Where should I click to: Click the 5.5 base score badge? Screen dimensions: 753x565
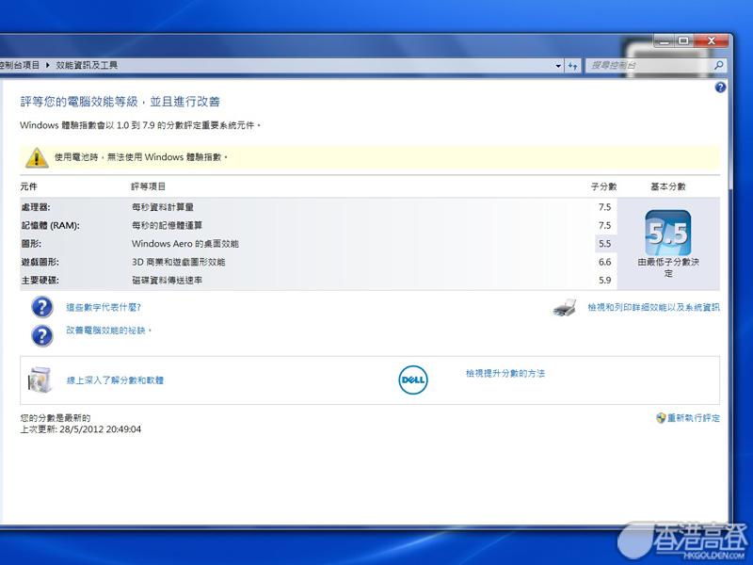click(667, 233)
